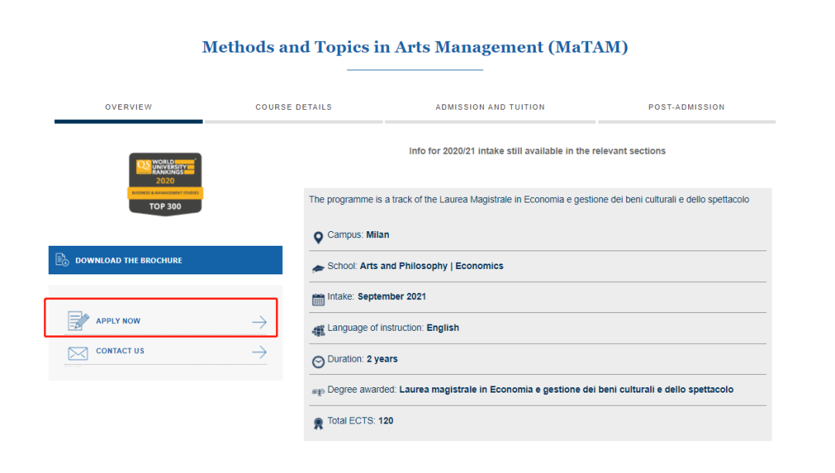
Task: Click the 'Laurea magistrale in Economia' degree text
Action: 566,390
